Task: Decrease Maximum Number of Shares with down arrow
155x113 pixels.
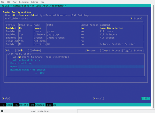Action: click(x=36, y=73)
